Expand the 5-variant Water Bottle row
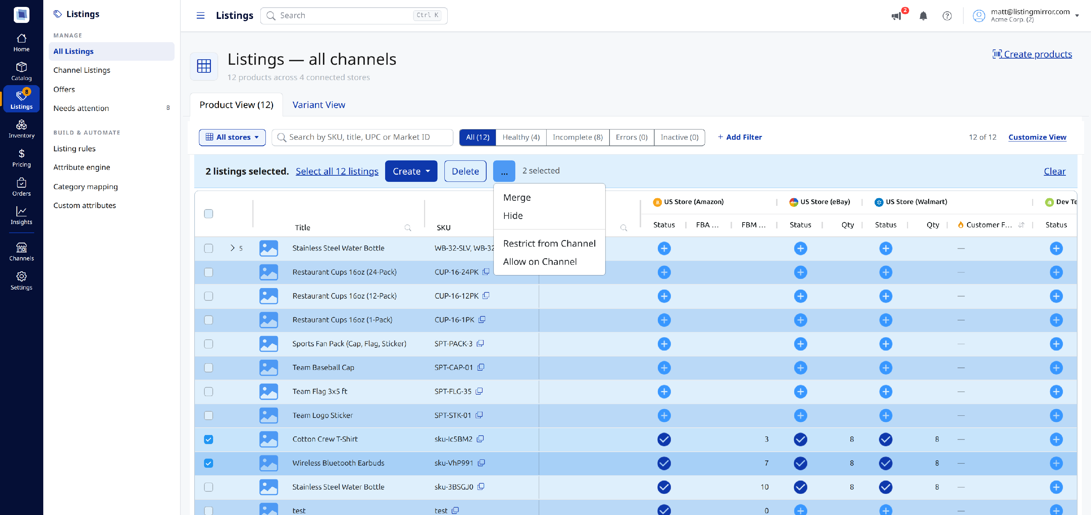Viewport: 1091px width, 515px height. (x=232, y=248)
